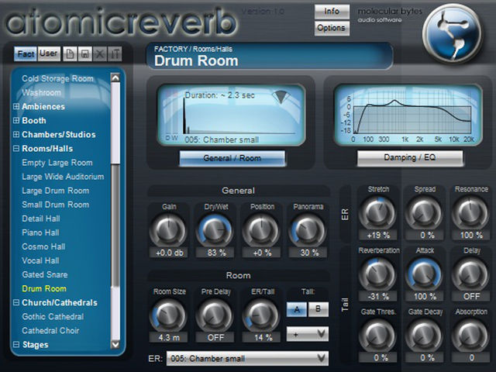
Task: Click the Drum Room preset name display
Action: pyautogui.click(x=270, y=56)
